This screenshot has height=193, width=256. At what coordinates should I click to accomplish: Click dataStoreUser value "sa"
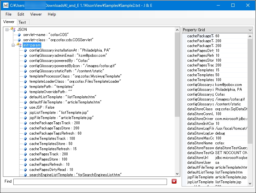pyautogui.click(x=217, y=163)
